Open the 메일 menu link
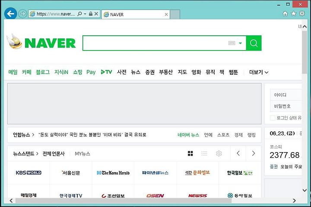Image resolution: width=311 pixels, height=207 pixels. point(13,72)
